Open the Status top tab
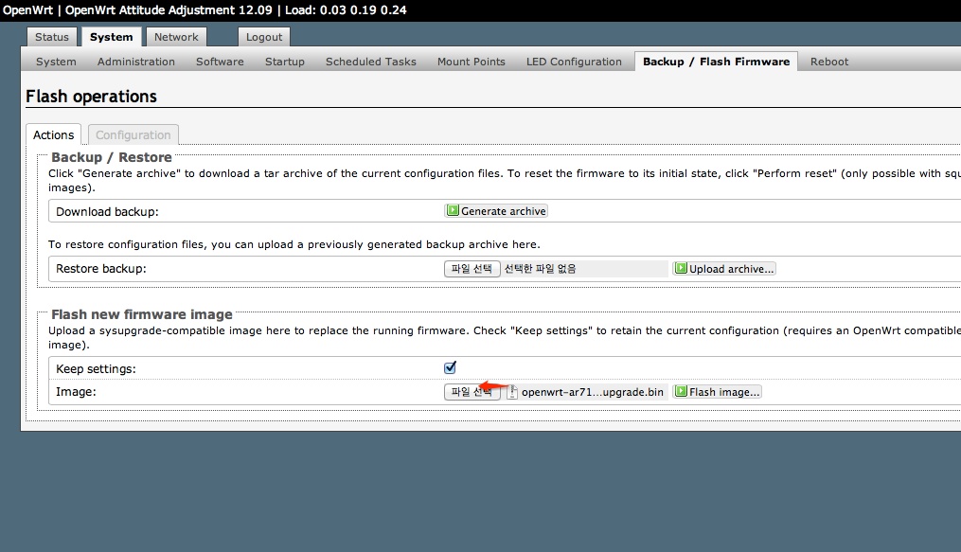Screen dimensions: 961x552 [x=52, y=37]
